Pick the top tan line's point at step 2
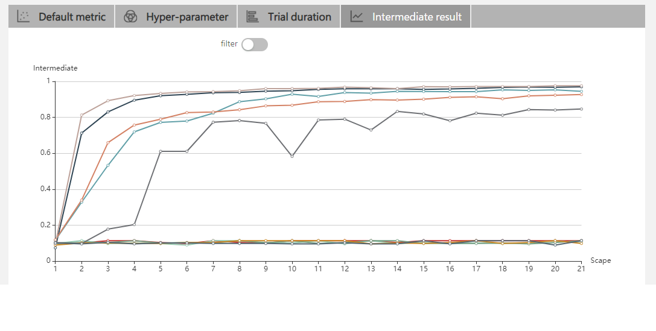 click(x=81, y=115)
